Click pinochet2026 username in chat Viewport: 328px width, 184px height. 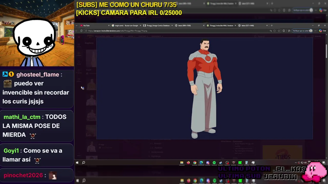pos(23,175)
